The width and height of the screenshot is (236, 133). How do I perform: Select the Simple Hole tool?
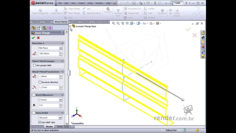(131, 13)
